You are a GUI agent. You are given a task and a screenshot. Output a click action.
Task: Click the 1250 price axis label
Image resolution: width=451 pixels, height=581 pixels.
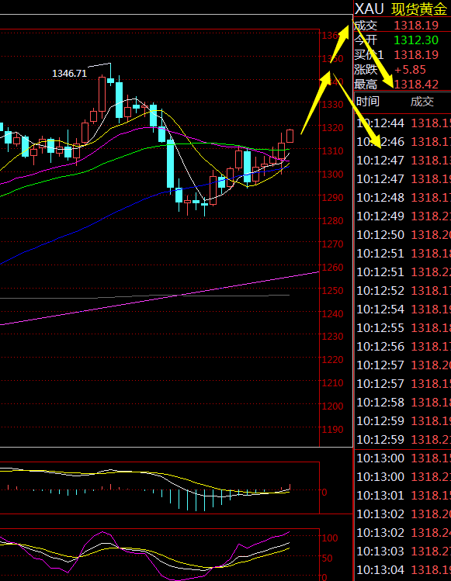pos(333,290)
